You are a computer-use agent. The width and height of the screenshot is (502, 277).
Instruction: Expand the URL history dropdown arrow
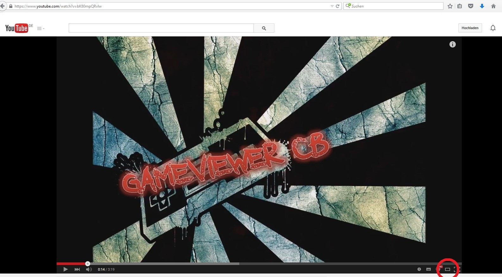tap(332, 6)
